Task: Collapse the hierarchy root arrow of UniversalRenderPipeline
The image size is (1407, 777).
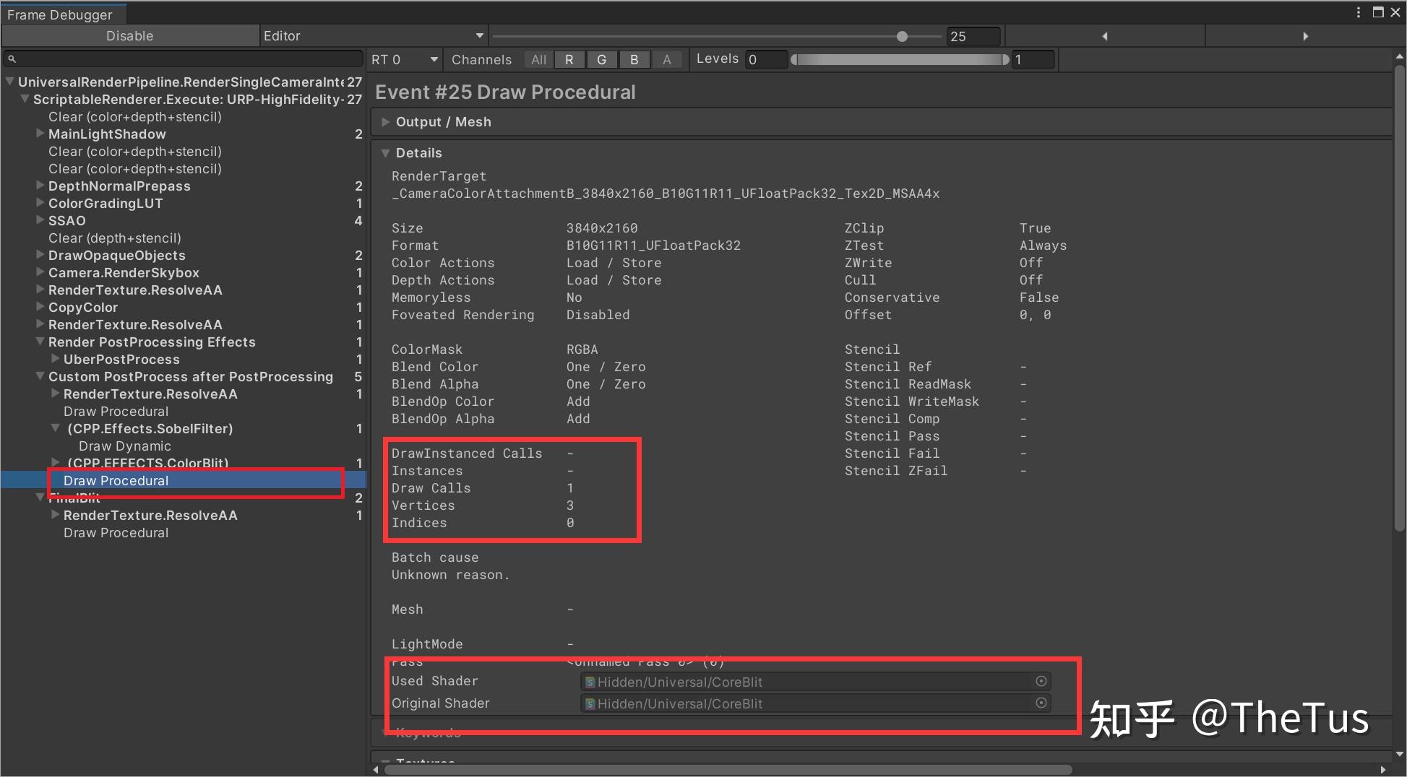Action: click(x=9, y=82)
